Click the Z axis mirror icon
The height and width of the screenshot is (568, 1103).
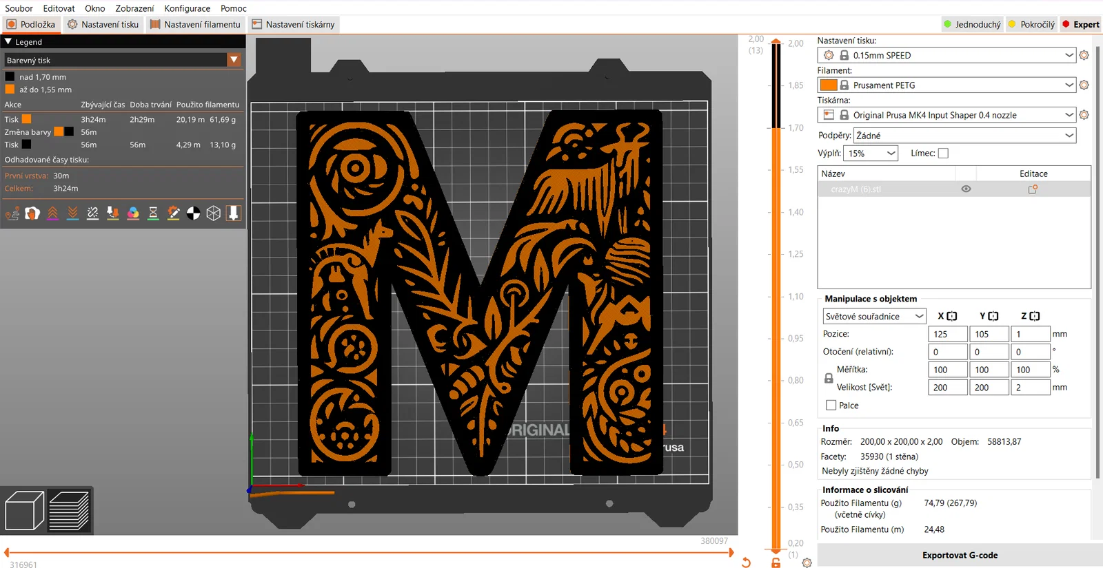[x=1035, y=316]
